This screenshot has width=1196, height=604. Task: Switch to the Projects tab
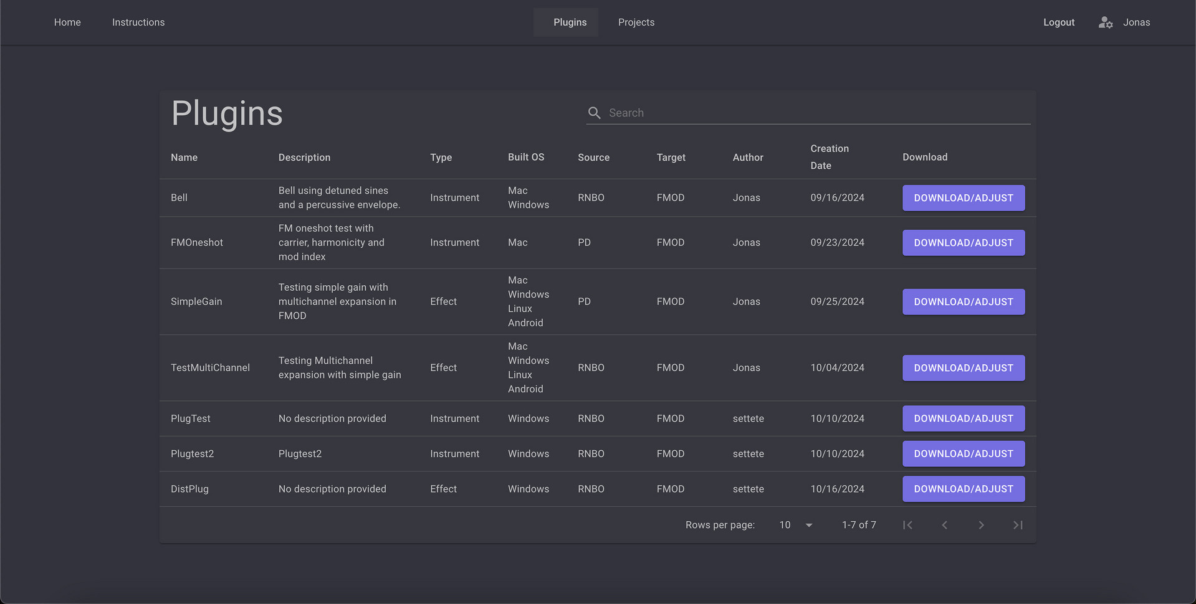(636, 22)
